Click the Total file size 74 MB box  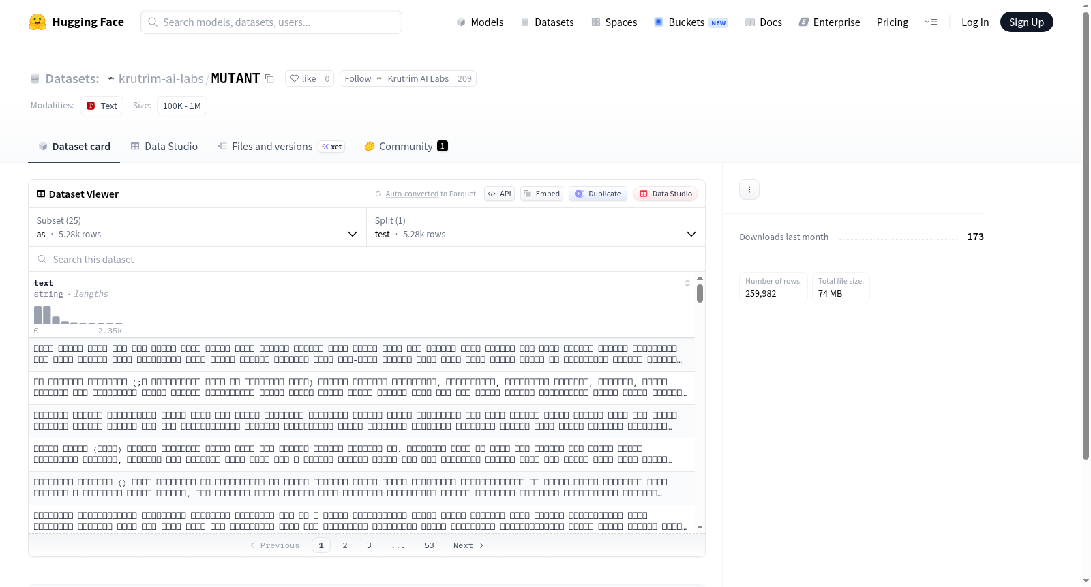841,288
